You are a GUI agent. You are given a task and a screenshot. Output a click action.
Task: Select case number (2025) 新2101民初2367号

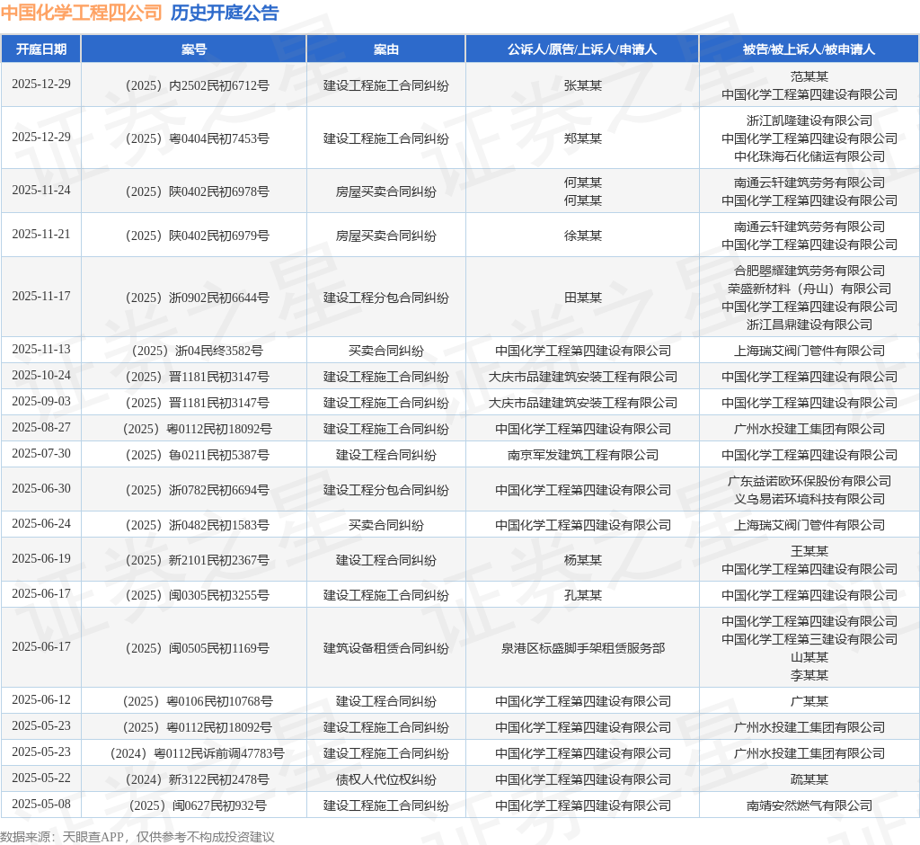pyautogui.click(x=197, y=560)
